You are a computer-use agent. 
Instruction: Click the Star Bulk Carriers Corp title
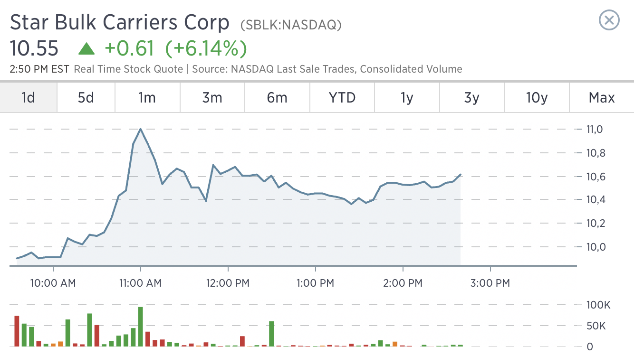point(120,23)
